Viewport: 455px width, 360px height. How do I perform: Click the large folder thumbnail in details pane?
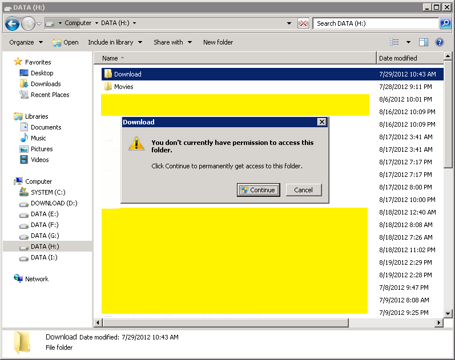[x=22, y=342]
